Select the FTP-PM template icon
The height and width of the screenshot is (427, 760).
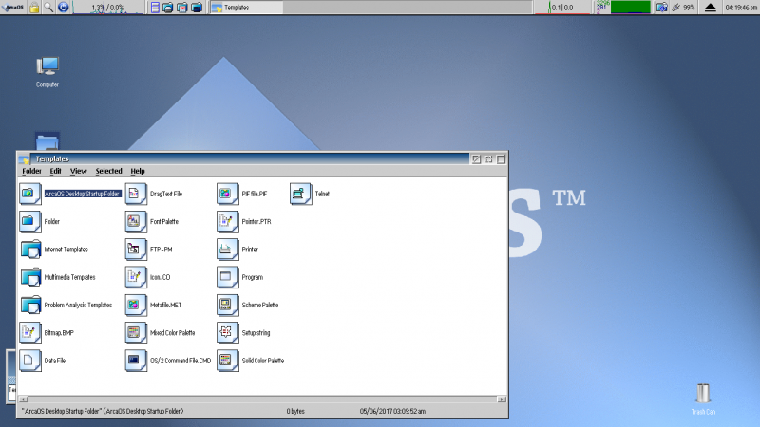pos(135,250)
